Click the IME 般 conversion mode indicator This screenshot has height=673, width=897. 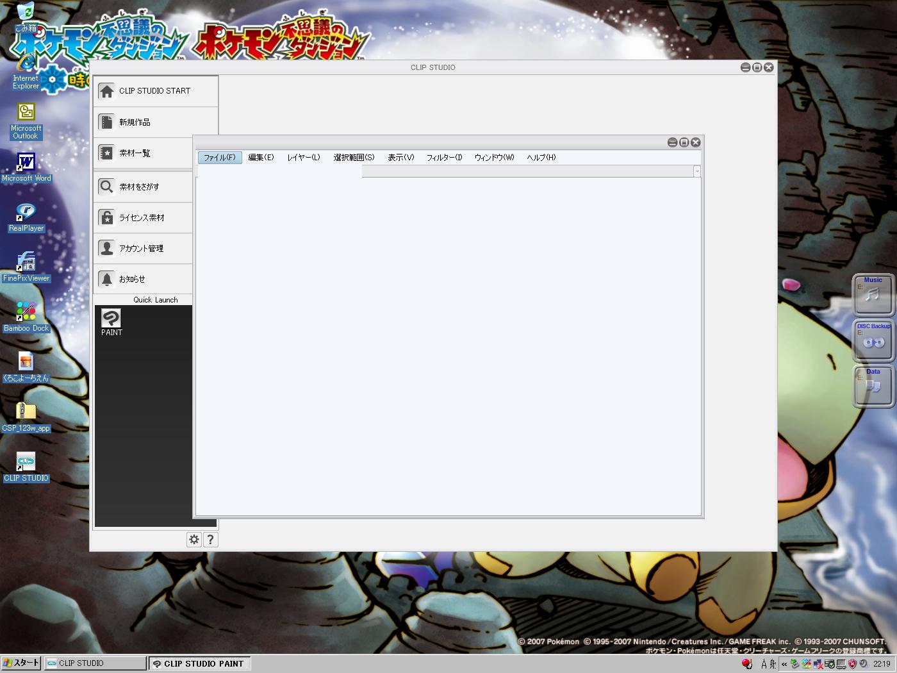773,664
